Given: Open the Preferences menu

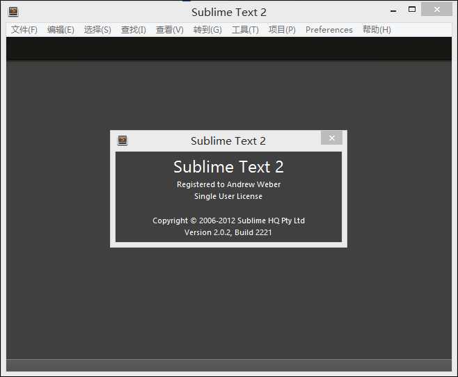Looking at the screenshot, I should [x=329, y=30].
